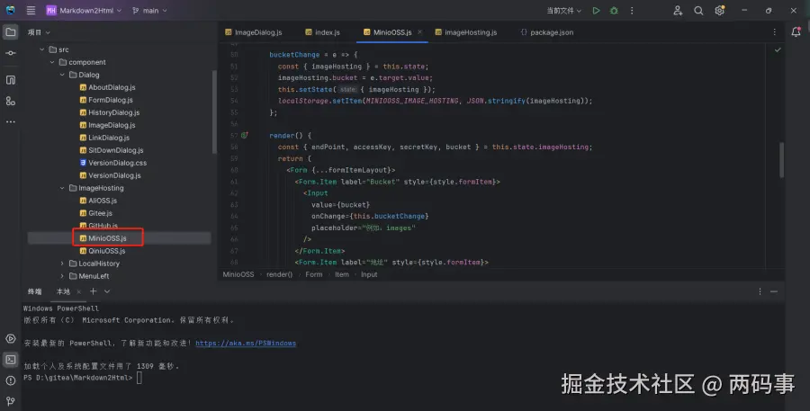Close the MinioOSS.js editor tab
810x411 pixels.
(x=419, y=32)
